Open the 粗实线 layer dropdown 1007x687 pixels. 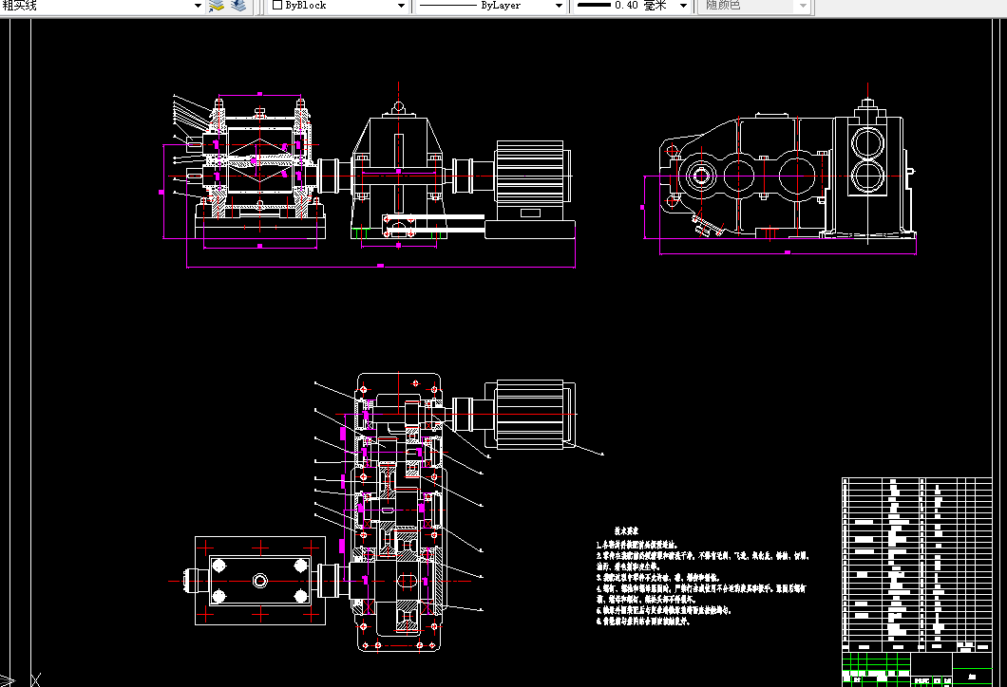point(197,6)
